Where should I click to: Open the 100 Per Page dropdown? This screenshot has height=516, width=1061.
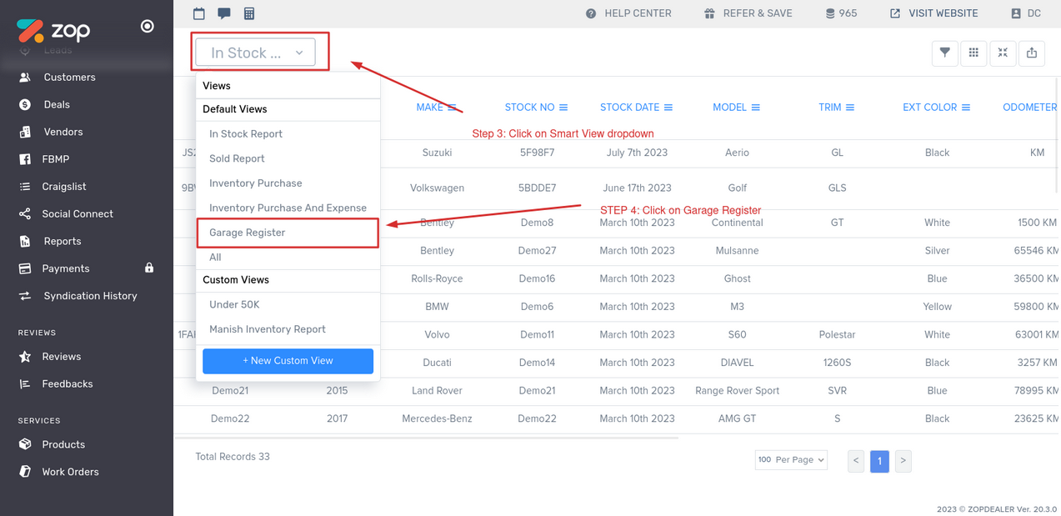[x=791, y=460]
